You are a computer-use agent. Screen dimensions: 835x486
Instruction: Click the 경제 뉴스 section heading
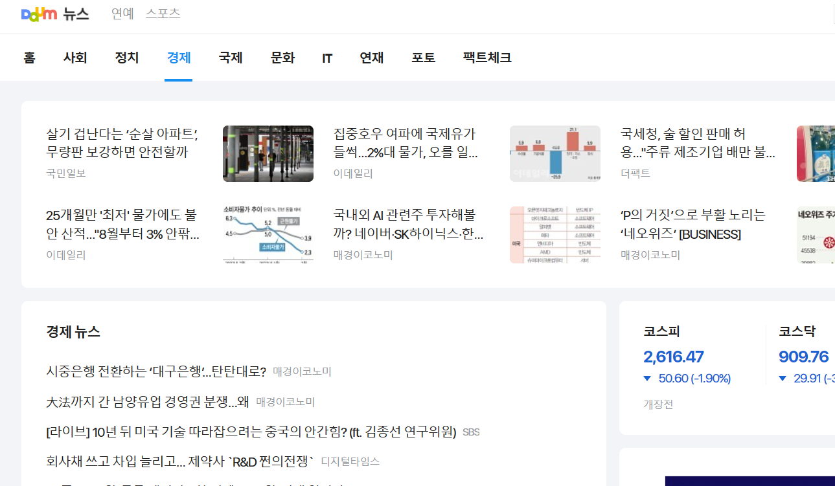[73, 332]
